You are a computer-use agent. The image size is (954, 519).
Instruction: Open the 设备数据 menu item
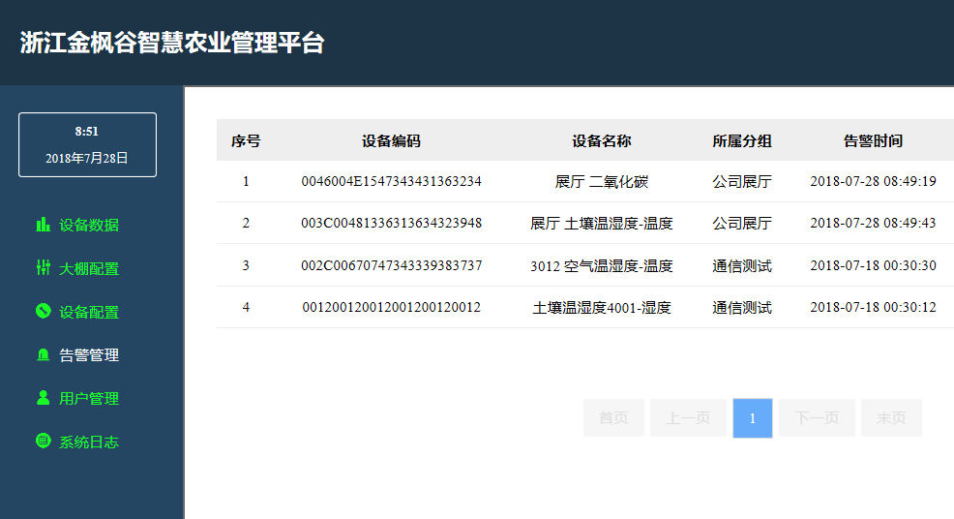pos(89,226)
